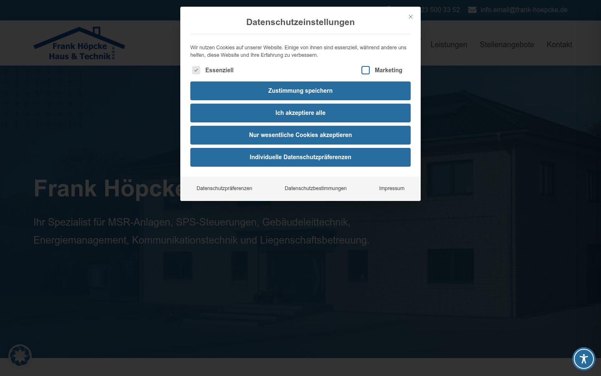
Task: Open the Leistungen menu item
Action: point(449,45)
